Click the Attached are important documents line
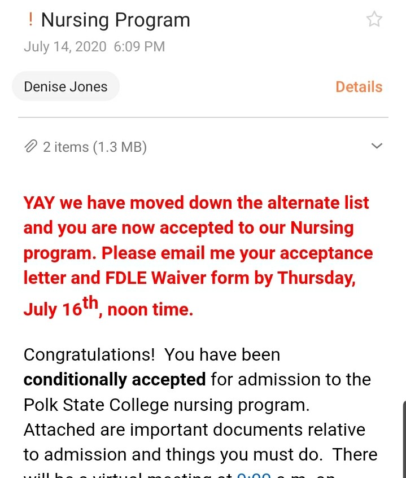406x478 pixels. pos(194,430)
